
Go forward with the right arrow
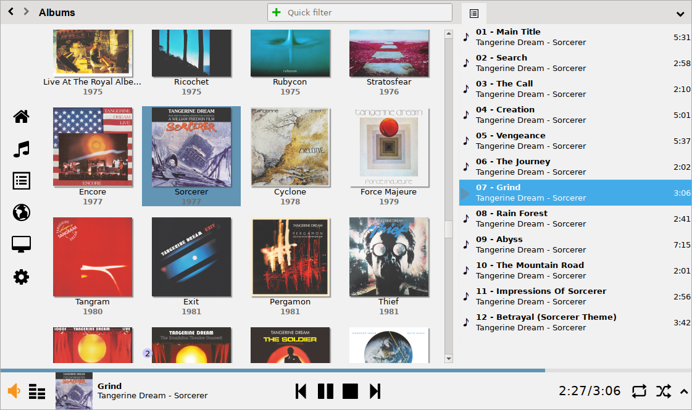(x=26, y=12)
